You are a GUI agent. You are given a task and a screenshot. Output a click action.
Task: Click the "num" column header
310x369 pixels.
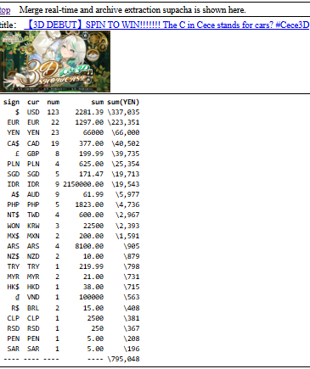pos(54,102)
